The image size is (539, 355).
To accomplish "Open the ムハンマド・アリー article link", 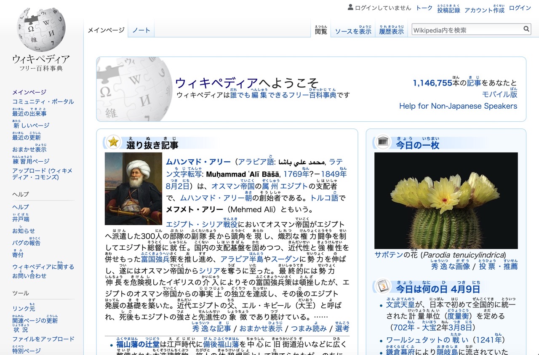I will point(198,162).
